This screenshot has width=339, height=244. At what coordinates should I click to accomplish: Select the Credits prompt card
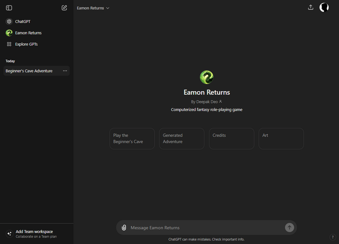(x=231, y=139)
